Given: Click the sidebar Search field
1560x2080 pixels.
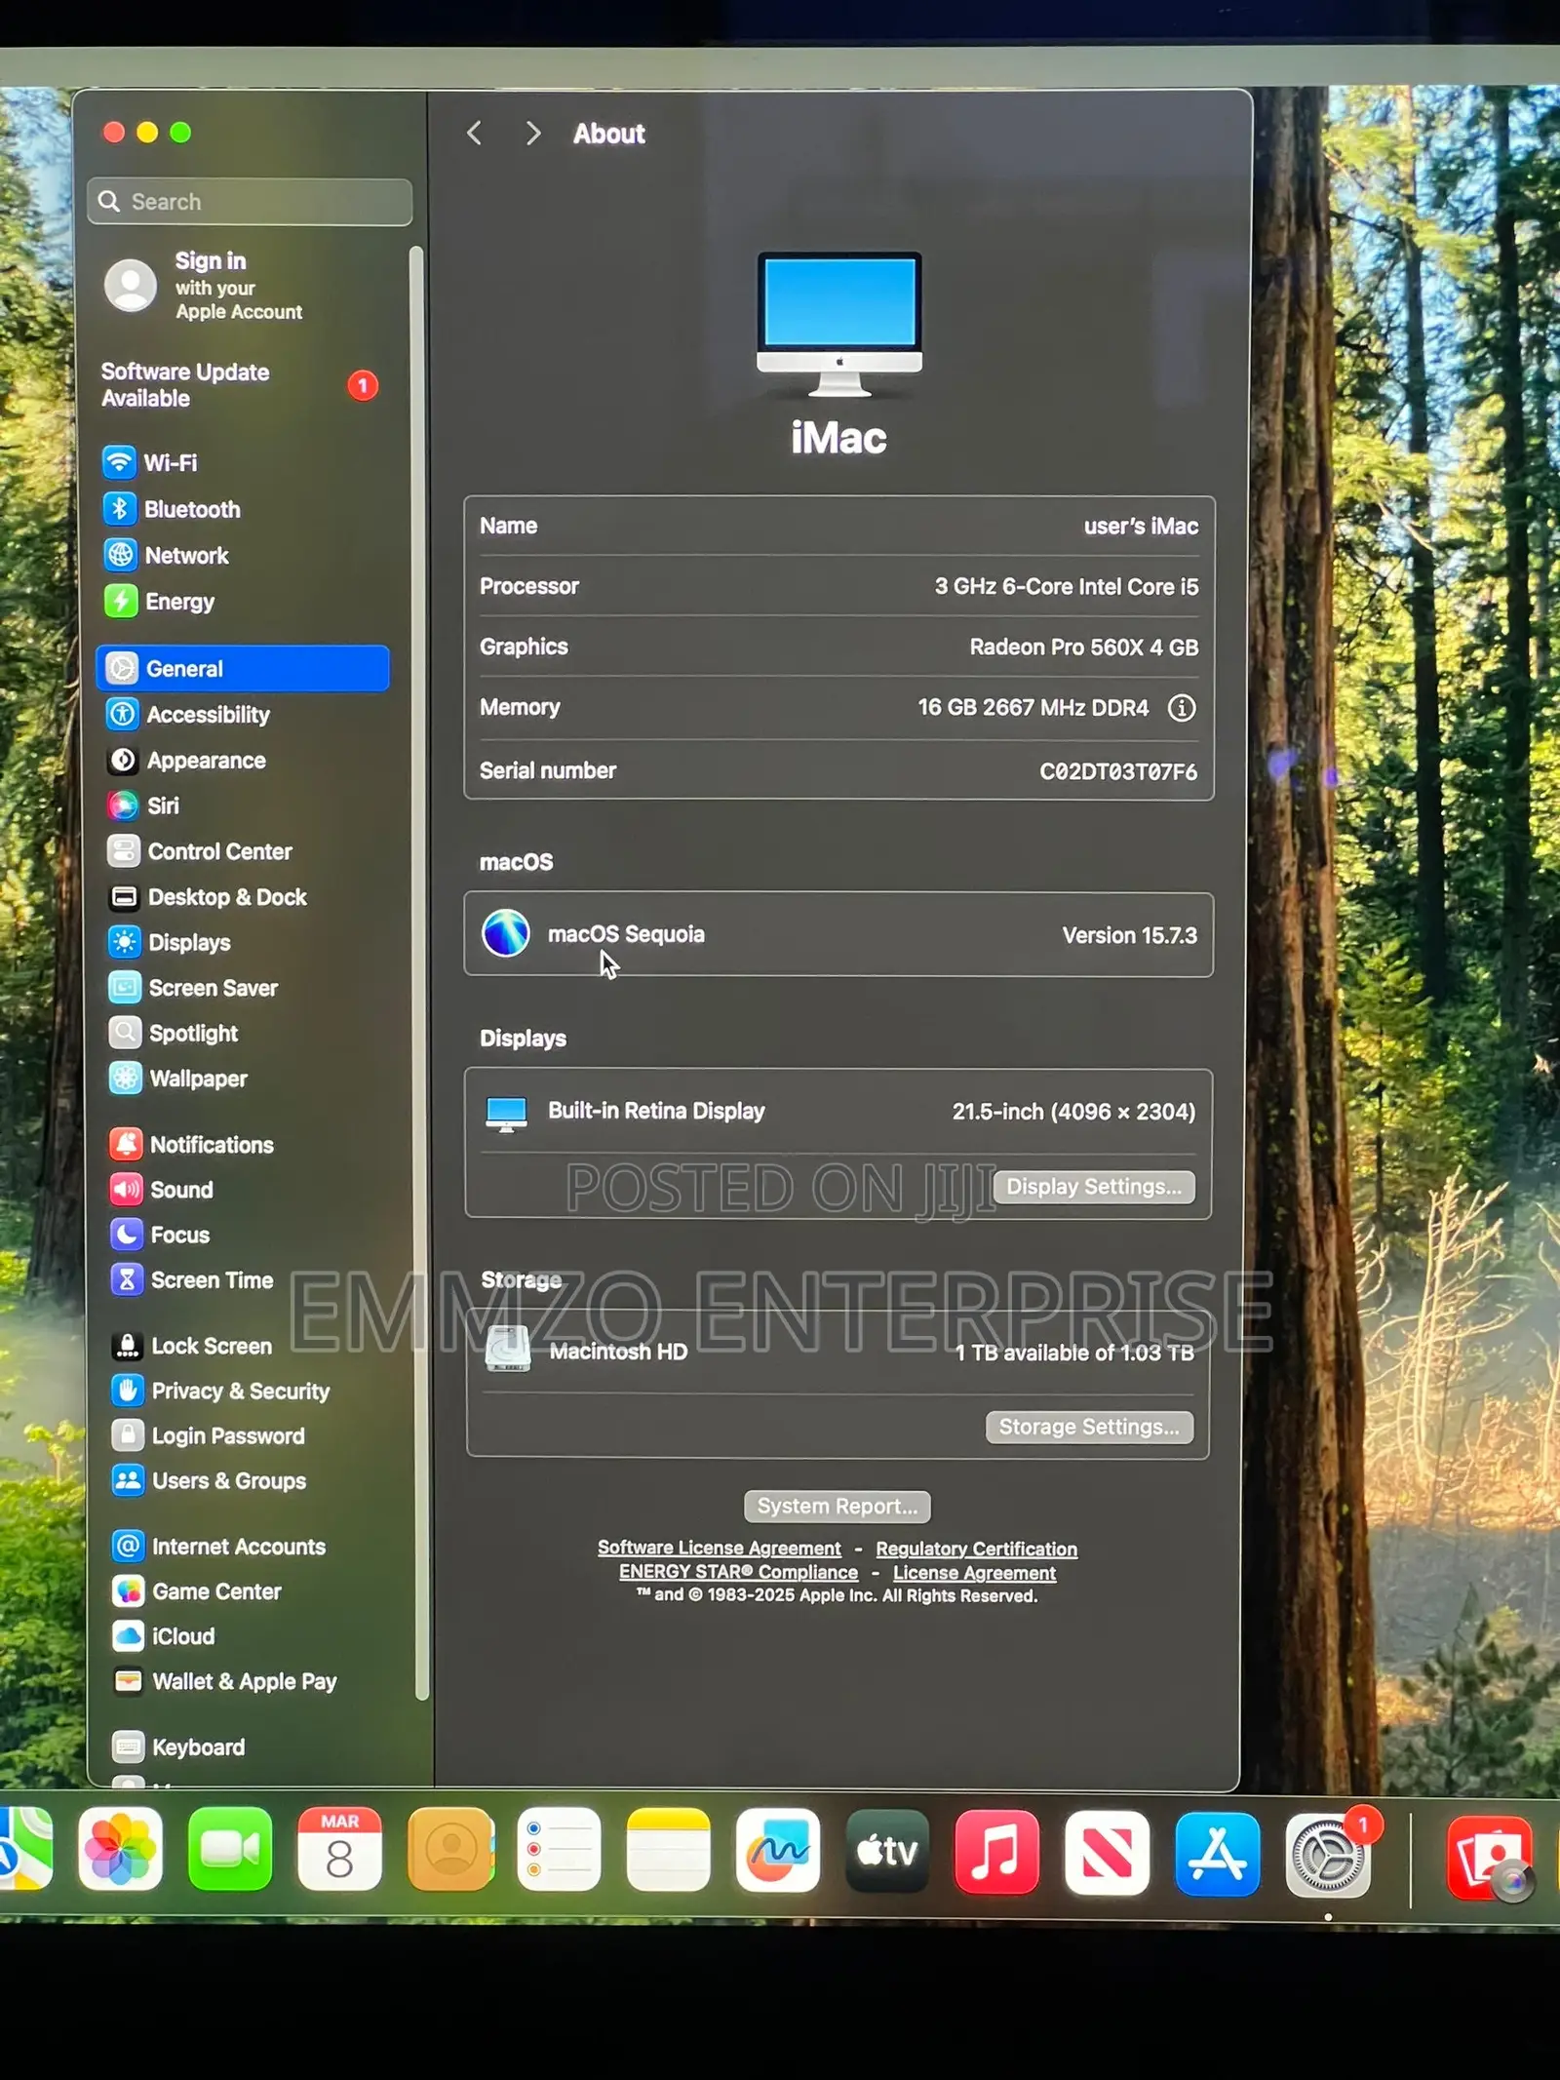Looking at the screenshot, I should 250,201.
